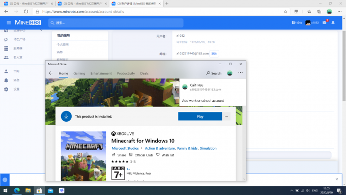Click the megaphone sidebar icon
This screenshot has width=346, height=195.
click(x=6, y=40)
